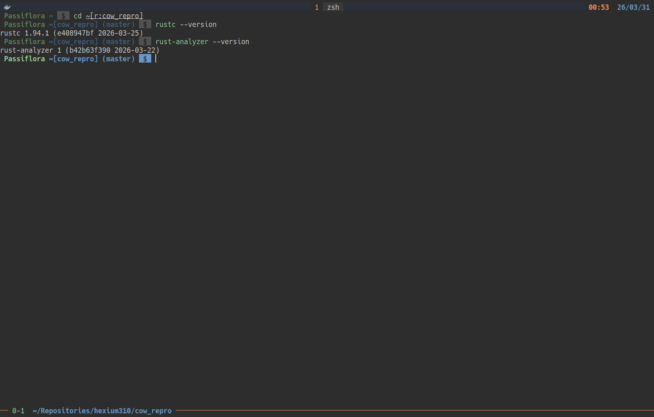
Task: Click the 0-1 pane indicator at the bottom
Action: 18,411
